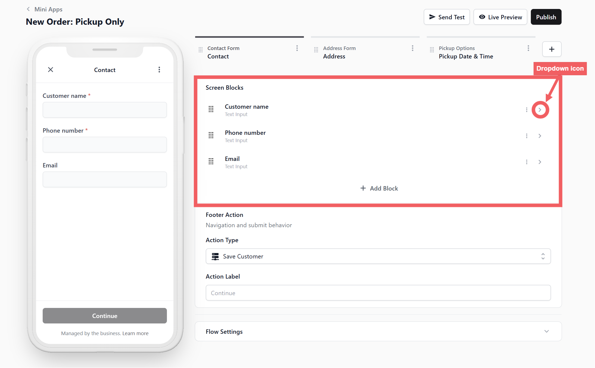Expand the Flow Settings section

[546, 331]
